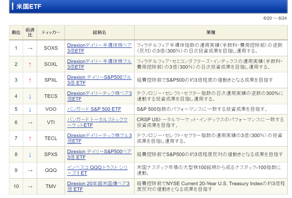This screenshot has height=198, width=292.
Task: Open バンガード トータルストックマーケットETF link
Action: coord(97,122)
